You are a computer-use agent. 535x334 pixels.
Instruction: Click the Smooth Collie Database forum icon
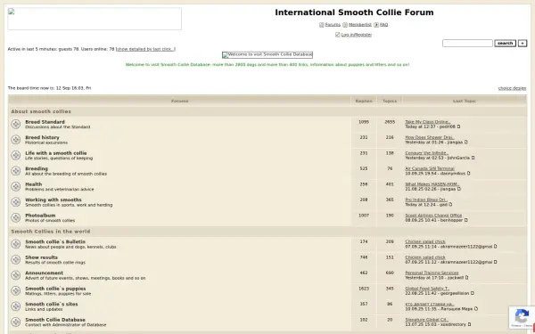coord(16,322)
